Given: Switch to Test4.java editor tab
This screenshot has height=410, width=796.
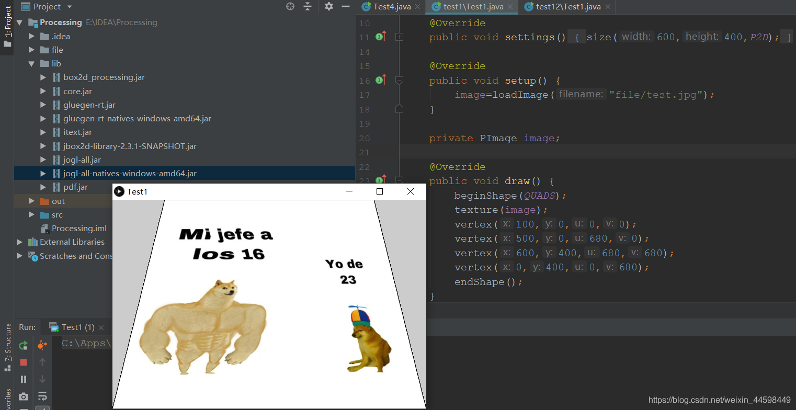Looking at the screenshot, I should [x=392, y=6].
